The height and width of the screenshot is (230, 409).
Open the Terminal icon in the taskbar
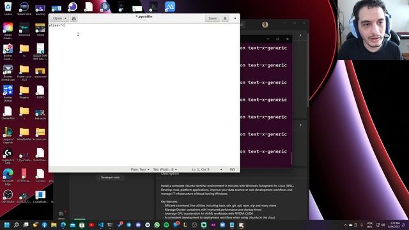pyautogui.click(x=110, y=225)
